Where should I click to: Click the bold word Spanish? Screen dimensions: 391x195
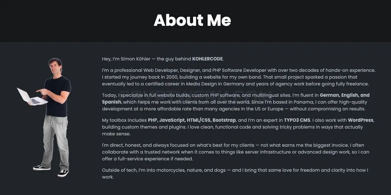(x=111, y=102)
